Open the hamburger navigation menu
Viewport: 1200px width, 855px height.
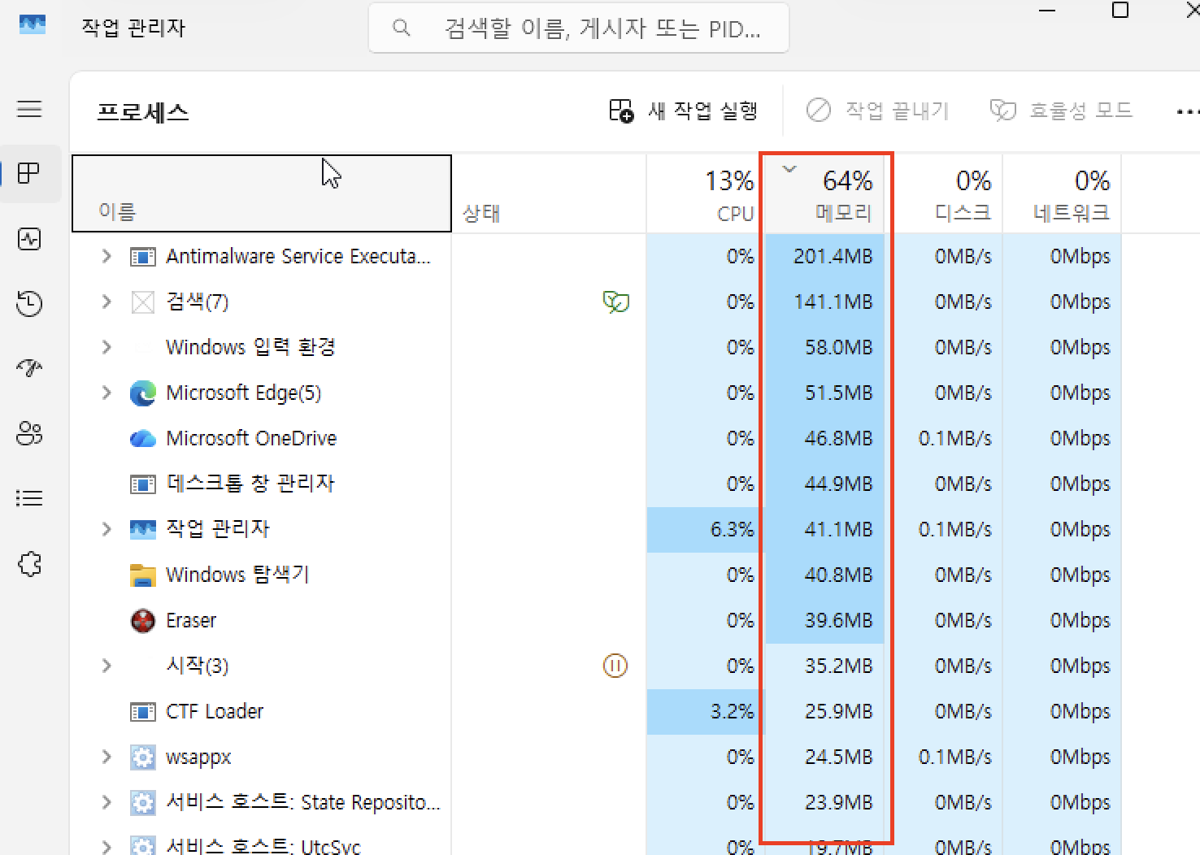[x=30, y=108]
